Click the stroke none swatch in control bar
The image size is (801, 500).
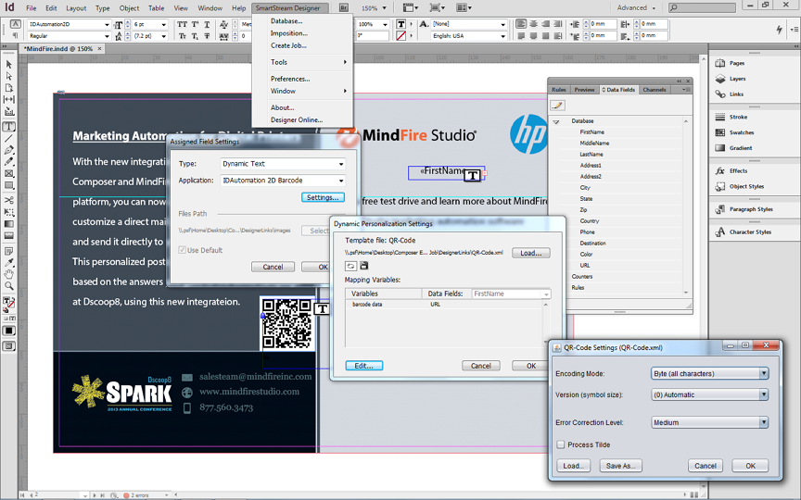tap(401, 36)
